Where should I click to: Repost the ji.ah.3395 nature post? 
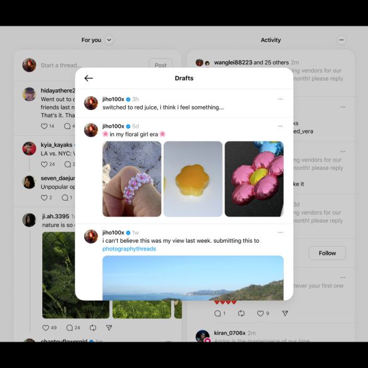pyautogui.click(x=93, y=328)
